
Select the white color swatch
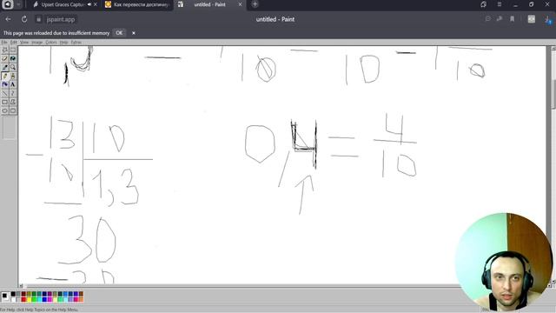(13, 299)
